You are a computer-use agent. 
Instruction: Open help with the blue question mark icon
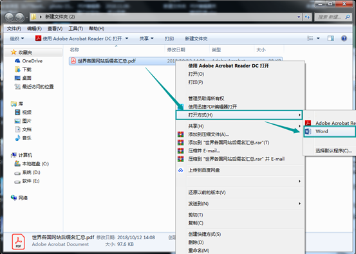[344, 39]
